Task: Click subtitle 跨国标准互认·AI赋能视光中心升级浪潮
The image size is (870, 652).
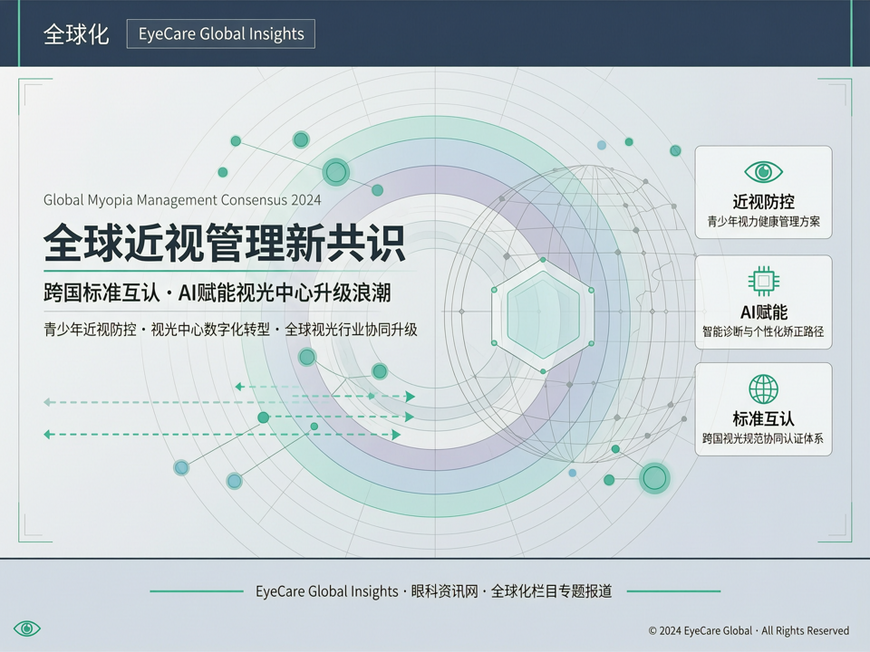Action: point(217,292)
